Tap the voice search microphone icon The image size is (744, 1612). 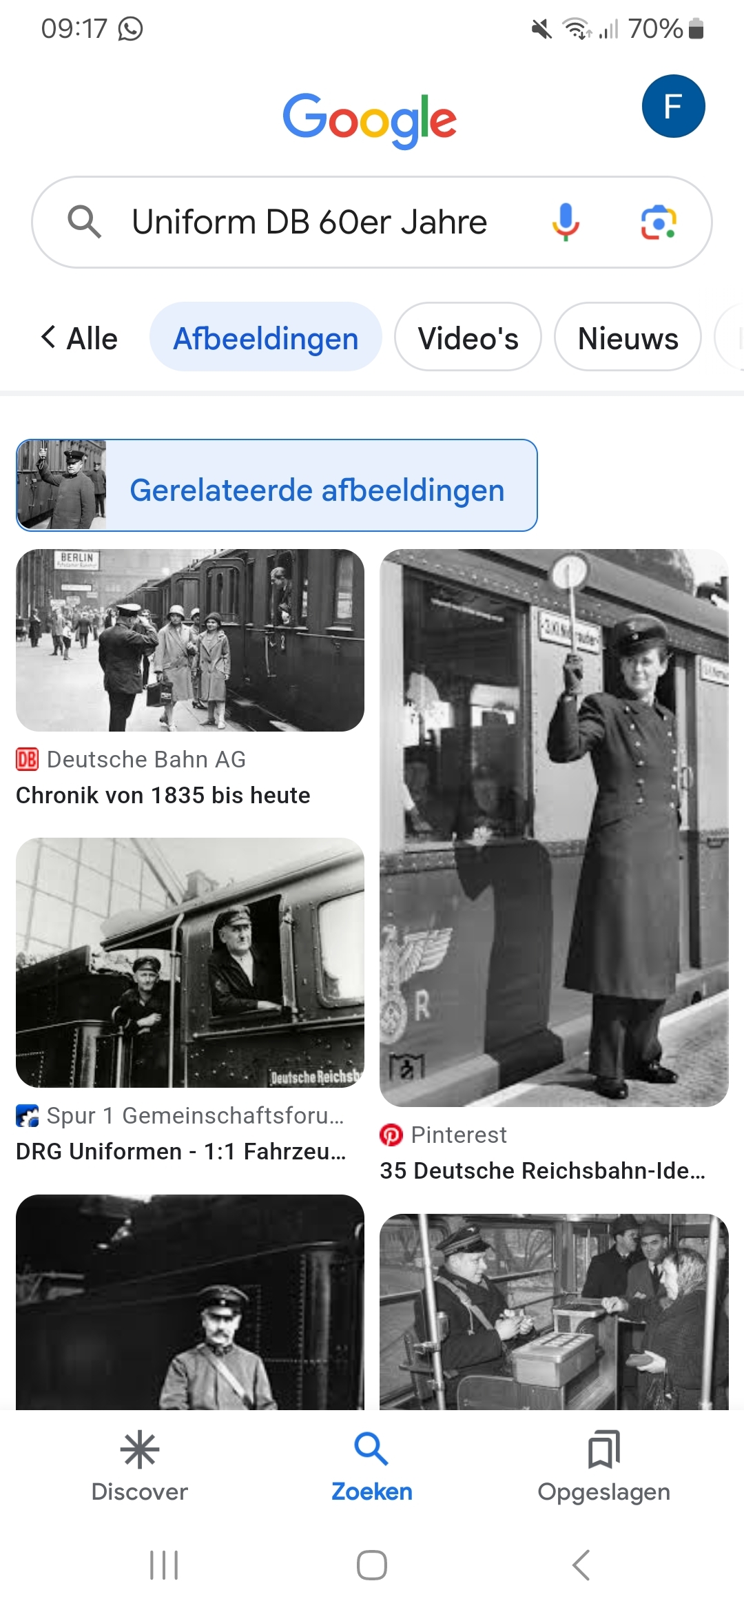click(x=566, y=222)
